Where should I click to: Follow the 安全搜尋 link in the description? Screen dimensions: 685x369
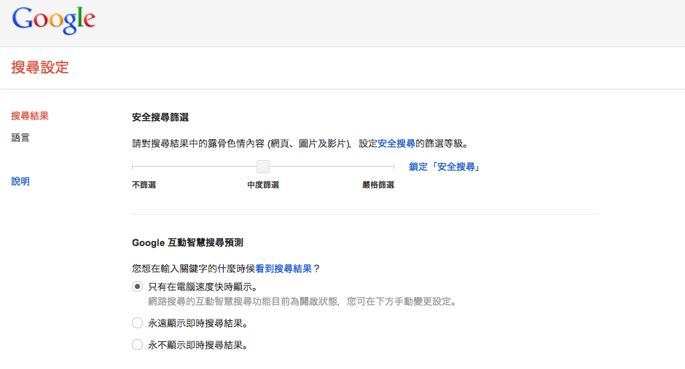pos(396,143)
